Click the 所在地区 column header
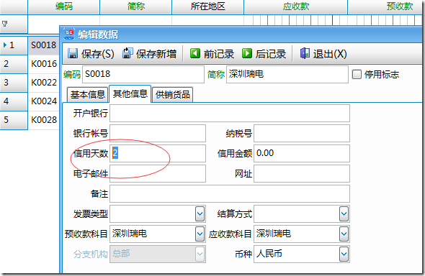 pyautogui.click(x=208, y=6)
